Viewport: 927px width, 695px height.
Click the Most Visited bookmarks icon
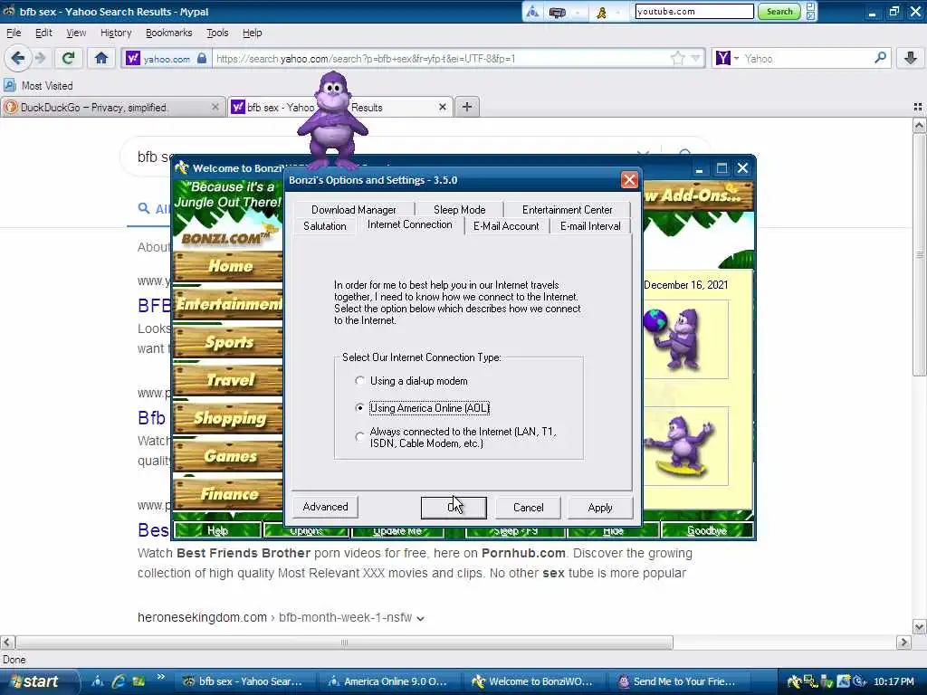[9, 86]
